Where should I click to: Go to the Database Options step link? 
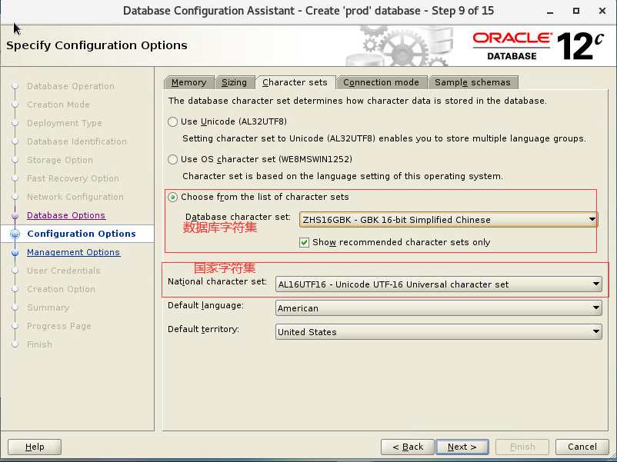click(x=66, y=215)
